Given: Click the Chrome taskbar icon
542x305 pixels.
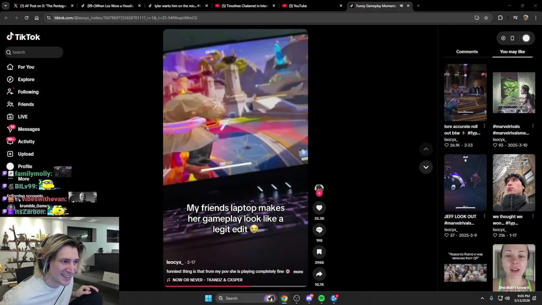Looking at the screenshot, I should coord(284,298).
